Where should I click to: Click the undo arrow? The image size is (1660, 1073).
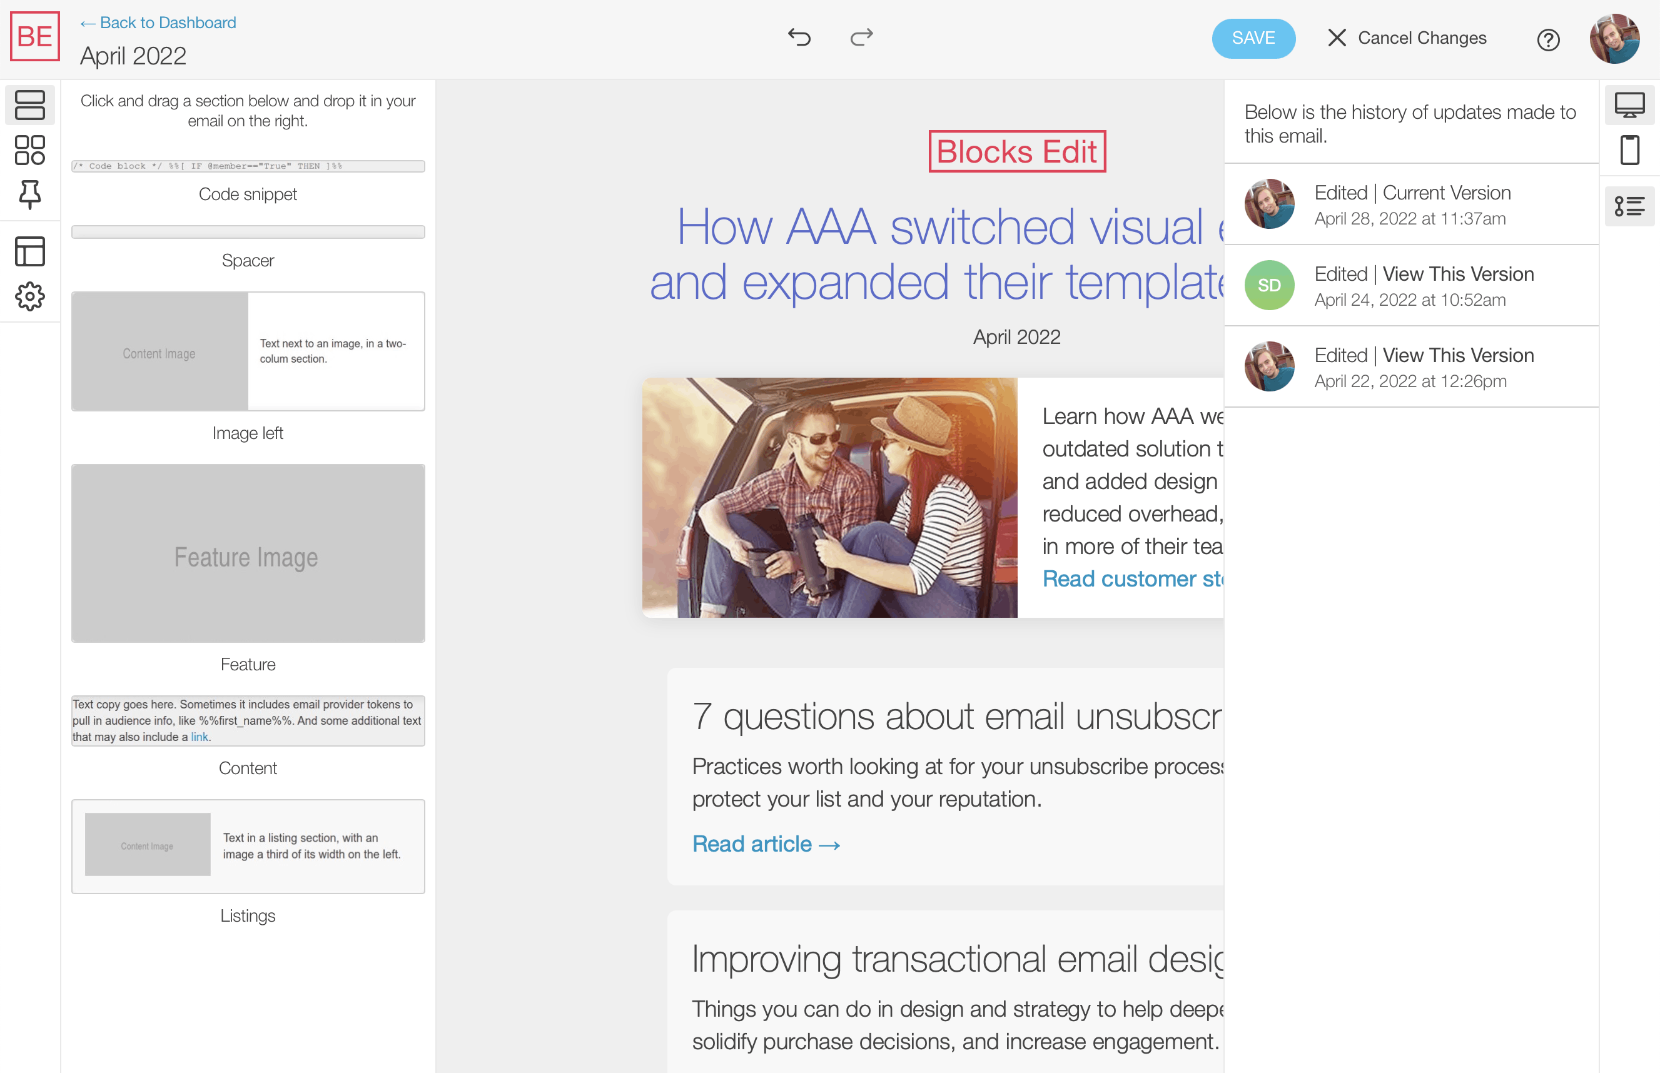click(x=799, y=37)
